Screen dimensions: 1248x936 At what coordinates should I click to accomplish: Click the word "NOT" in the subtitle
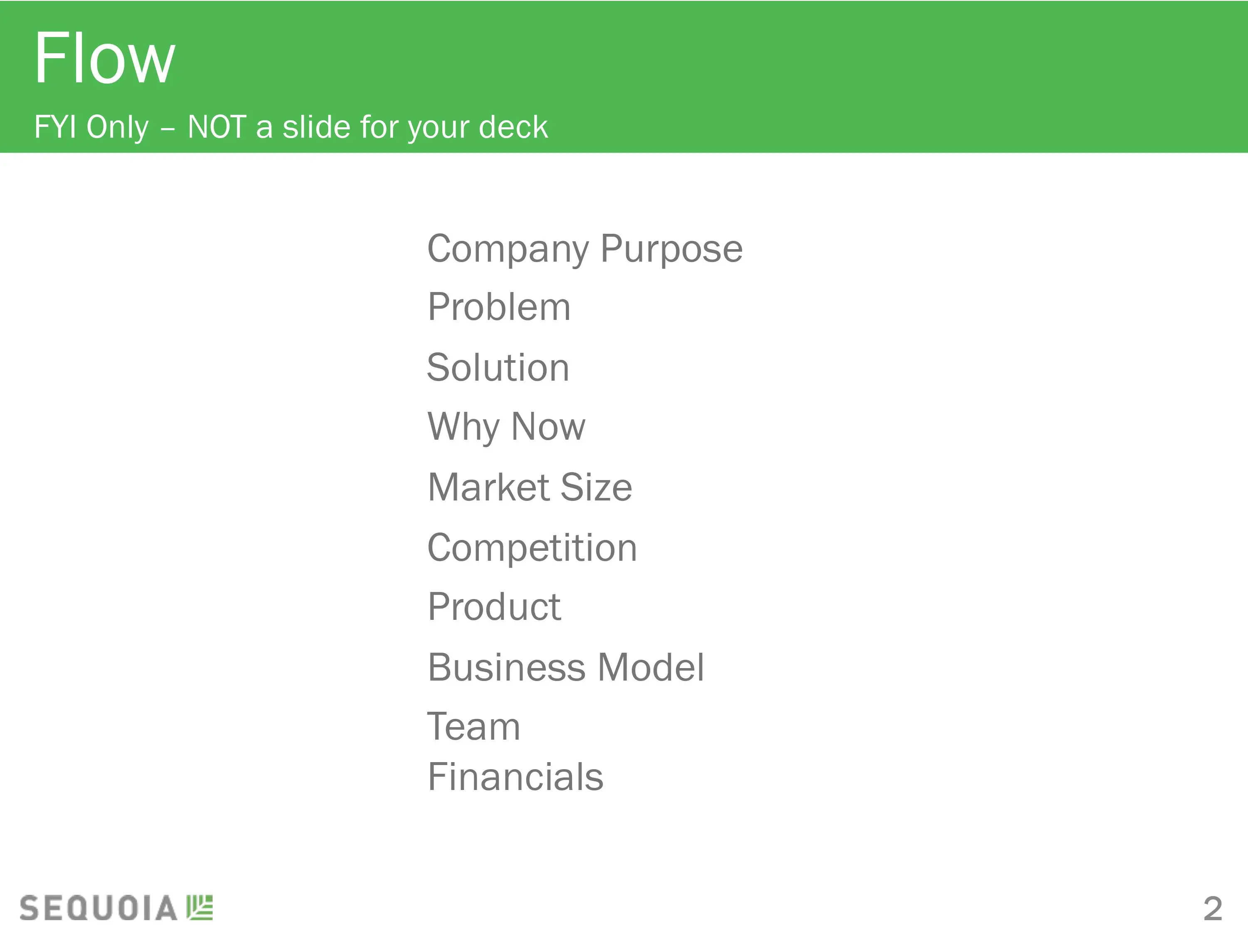(217, 127)
